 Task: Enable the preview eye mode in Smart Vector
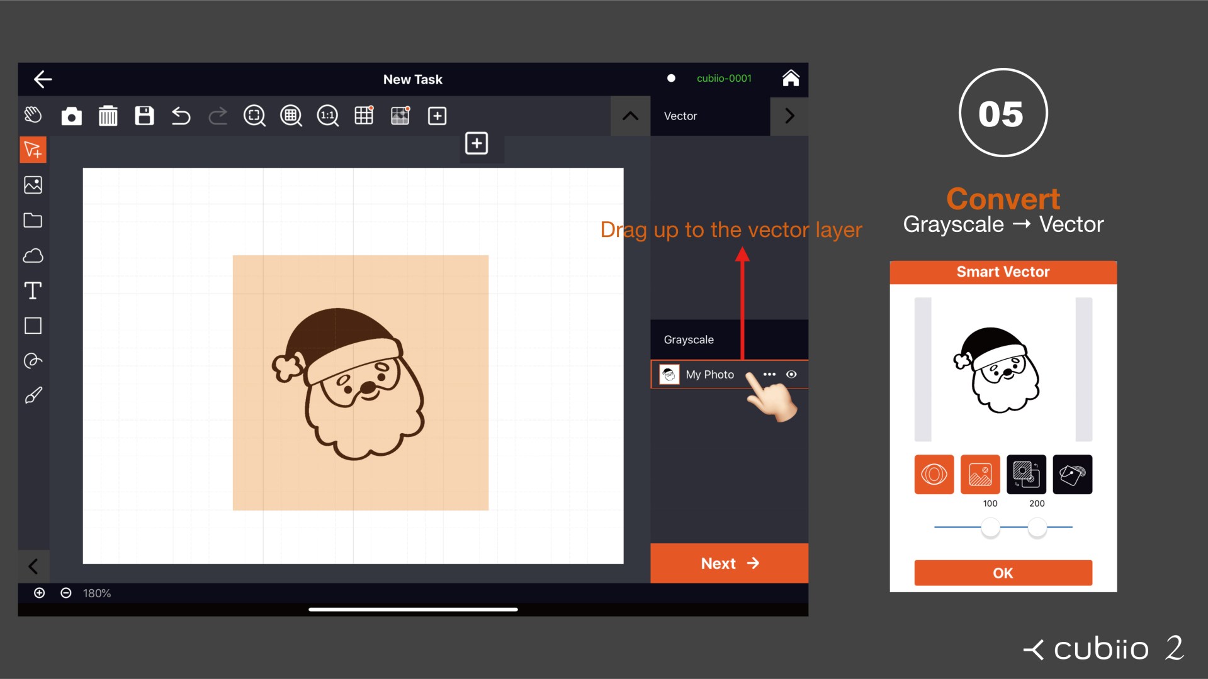(934, 475)
